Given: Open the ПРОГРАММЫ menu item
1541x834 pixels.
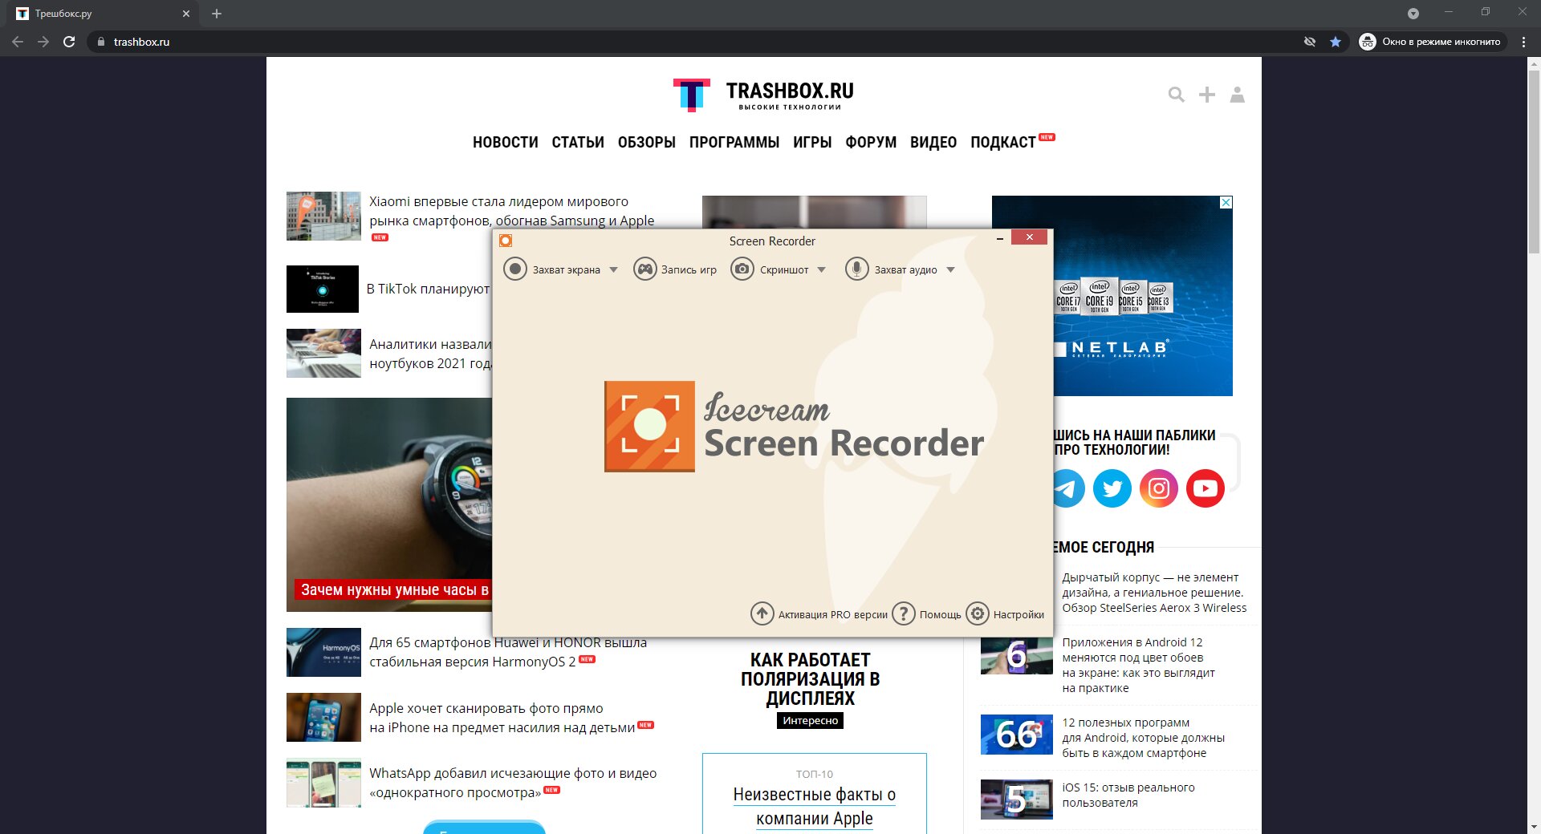Looking at the screenshot, I should pyautogui.click(x=734, y=142).
